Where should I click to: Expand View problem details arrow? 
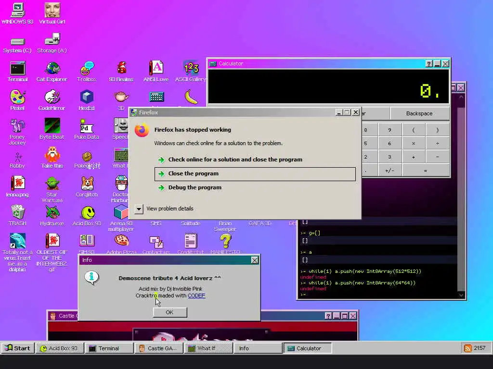coord(139,209)
